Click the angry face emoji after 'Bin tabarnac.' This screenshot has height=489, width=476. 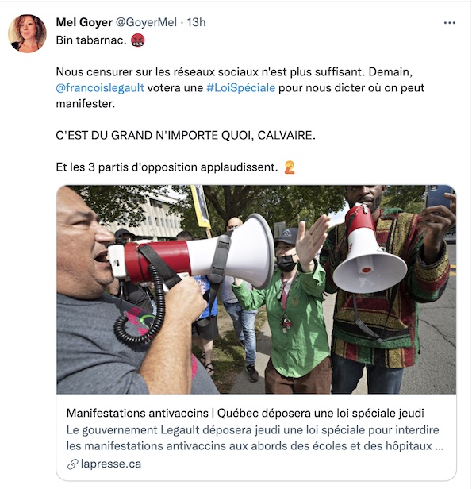137,40
